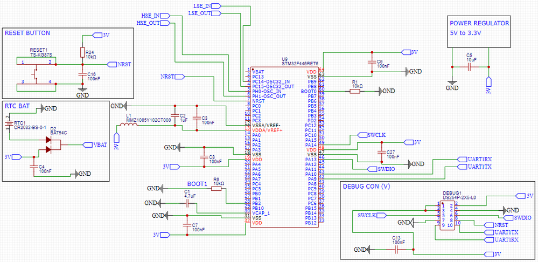Screen dimensions: 538x262
Task: Click the "BOOT0" pin label
Action: click(308, 92)
